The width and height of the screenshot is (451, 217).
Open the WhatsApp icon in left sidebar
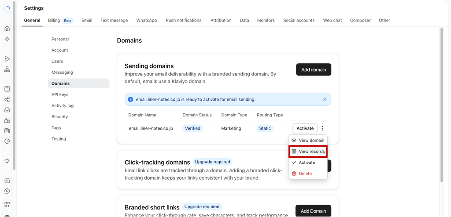(7, 191)
